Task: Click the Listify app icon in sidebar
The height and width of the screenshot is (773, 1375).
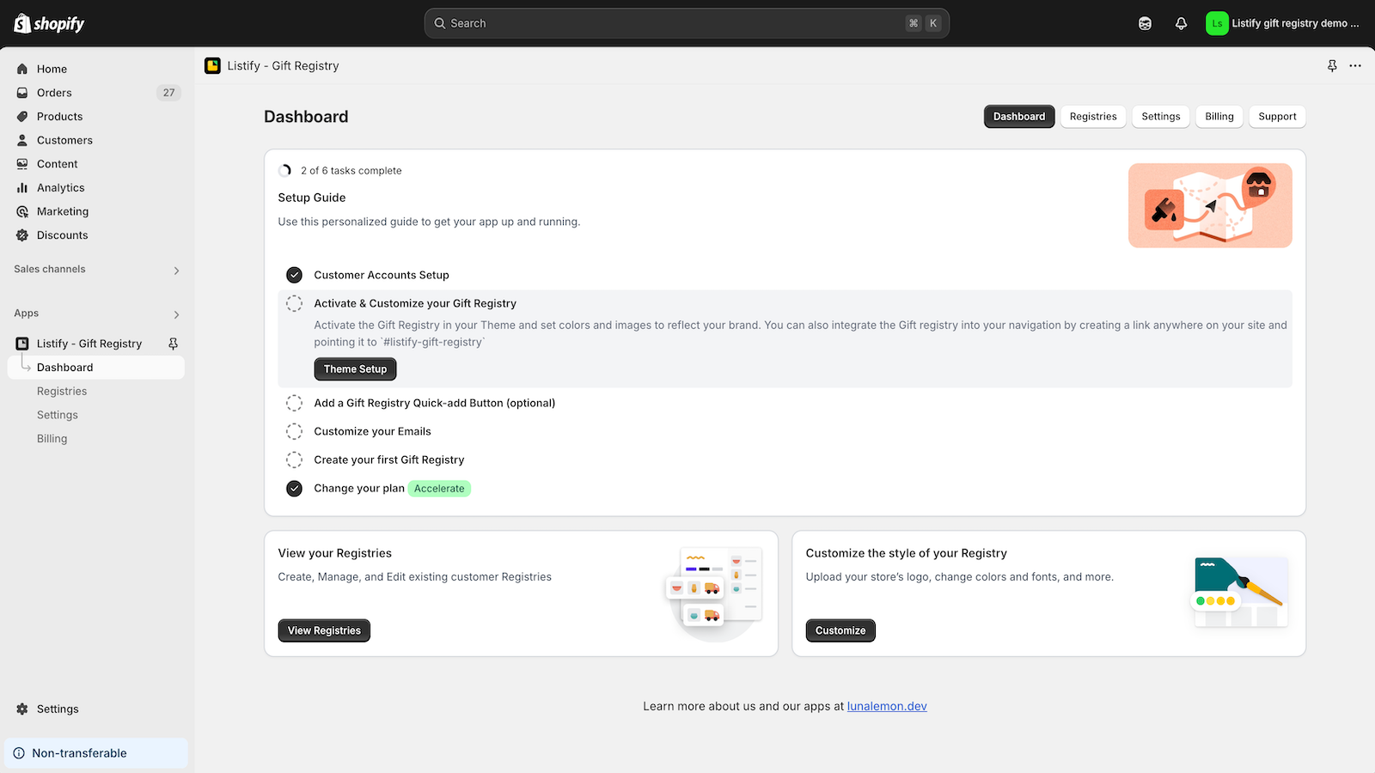Action: point(22,344)
